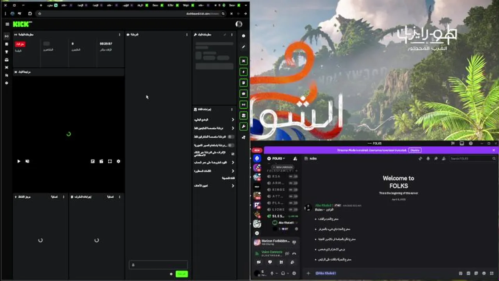Viewport: 499px width, 281px height.
Task: Disconnect from Discord voice call
Action: point(294,254)
